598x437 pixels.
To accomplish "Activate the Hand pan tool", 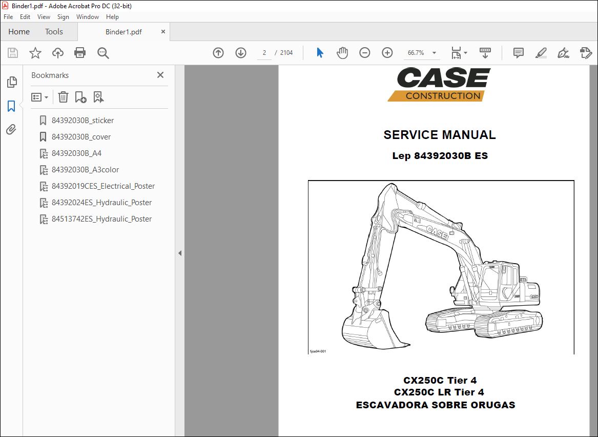I will pos(342,53).
